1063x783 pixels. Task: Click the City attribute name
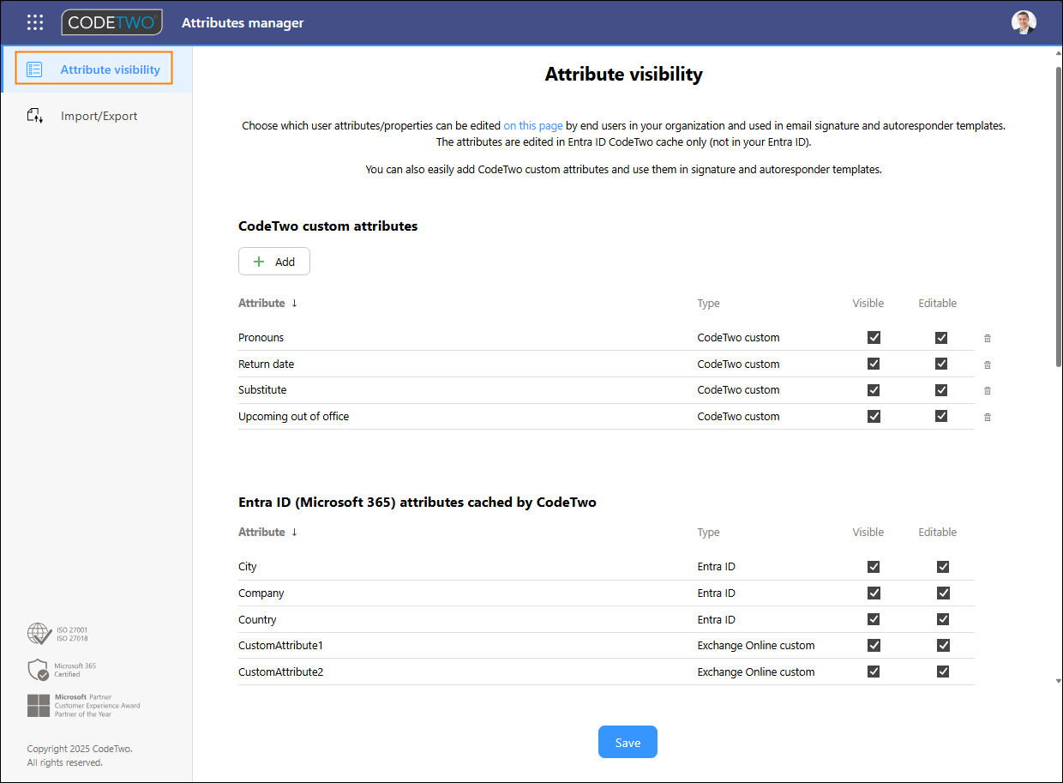tap(248, 567)
